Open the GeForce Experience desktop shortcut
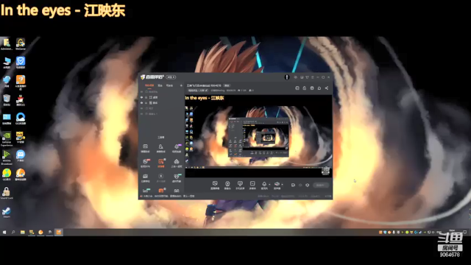The image size is (471, 265). (x=7, y=139)
